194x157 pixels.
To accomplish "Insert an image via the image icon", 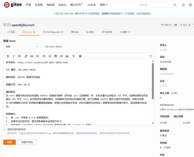I will tap(32, 56).
